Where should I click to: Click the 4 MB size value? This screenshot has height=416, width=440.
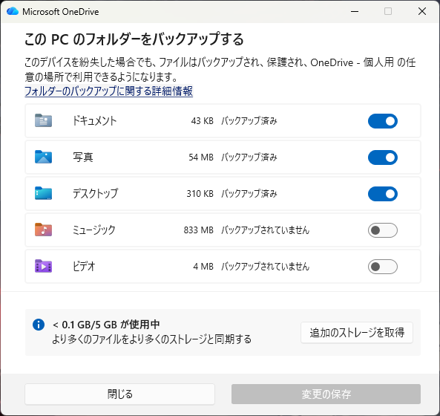point(203,266)
